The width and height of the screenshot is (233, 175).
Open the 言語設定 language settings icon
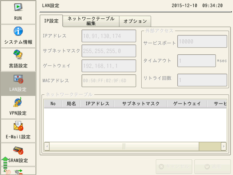[x=18, y=55]
